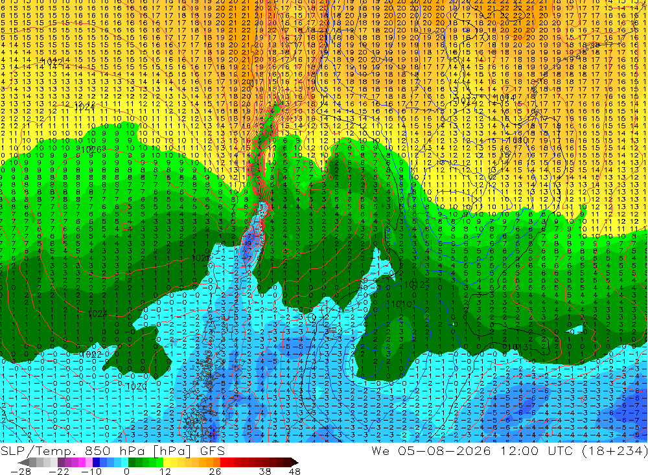Click the '(18+234)' forecast offset text
The image size is (648, 475).
coord(614,450)
